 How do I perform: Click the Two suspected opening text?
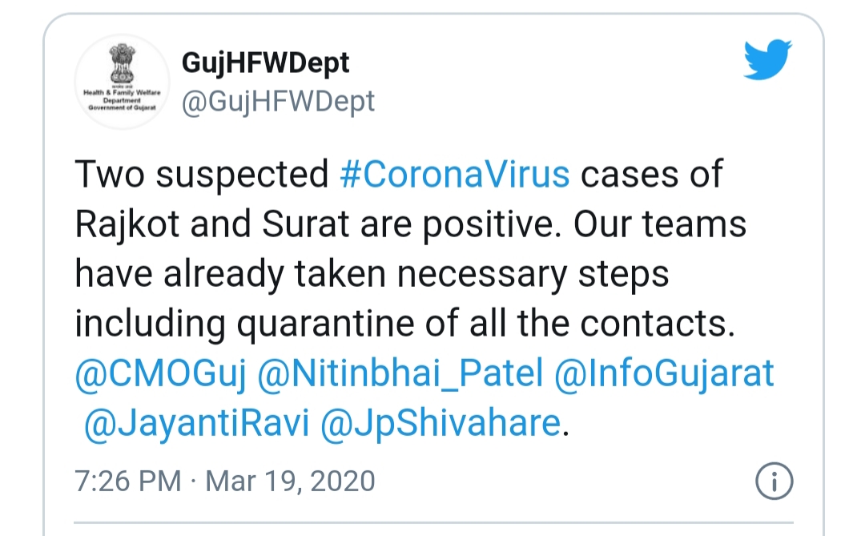[202, 175]
